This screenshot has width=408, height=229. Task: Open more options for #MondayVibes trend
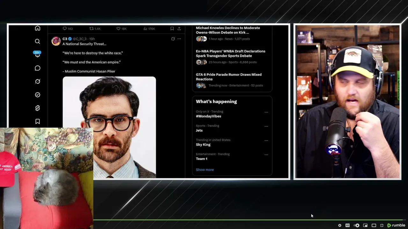266,112
